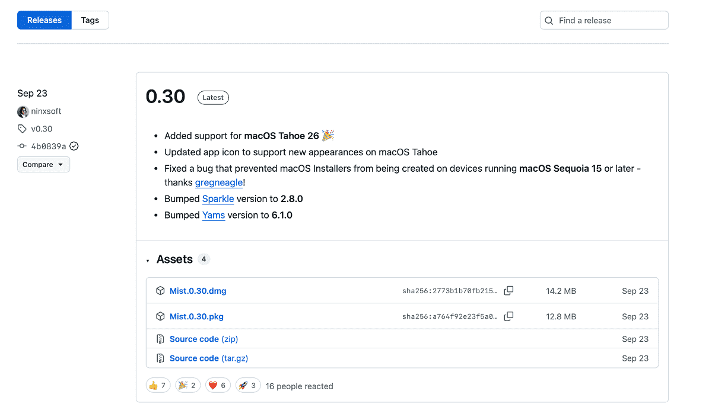
Task: React with party popper emoji
Action: pyautogui.click(x=188, y=386)
